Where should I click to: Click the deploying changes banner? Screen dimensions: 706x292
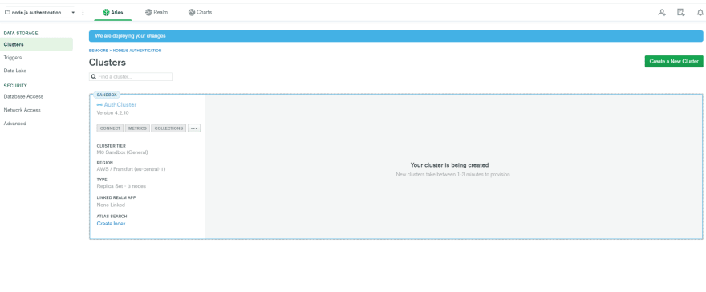tap(396, 36)
